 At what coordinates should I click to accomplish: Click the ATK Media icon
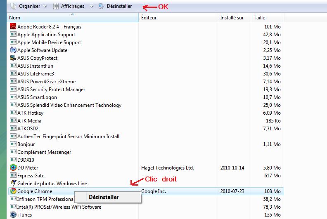click(x=13, y=120)
